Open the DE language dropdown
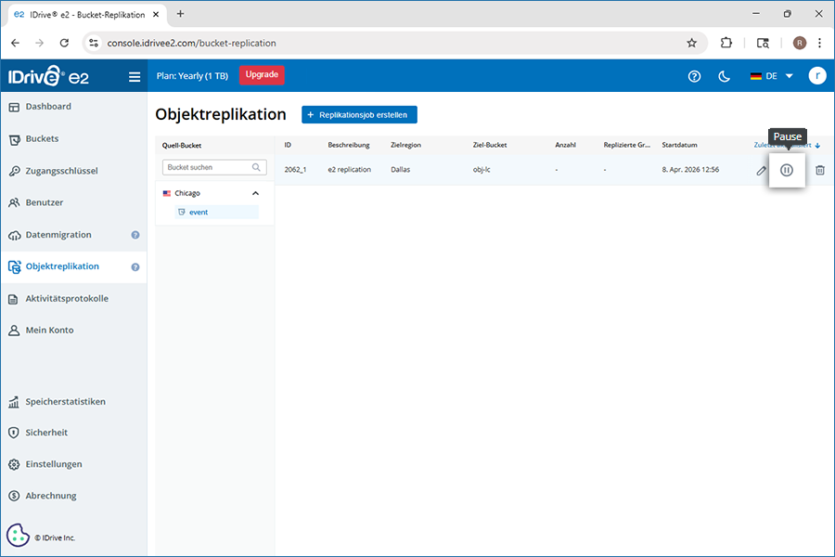The width and height of the screenshot is (835, 557). 772,76
